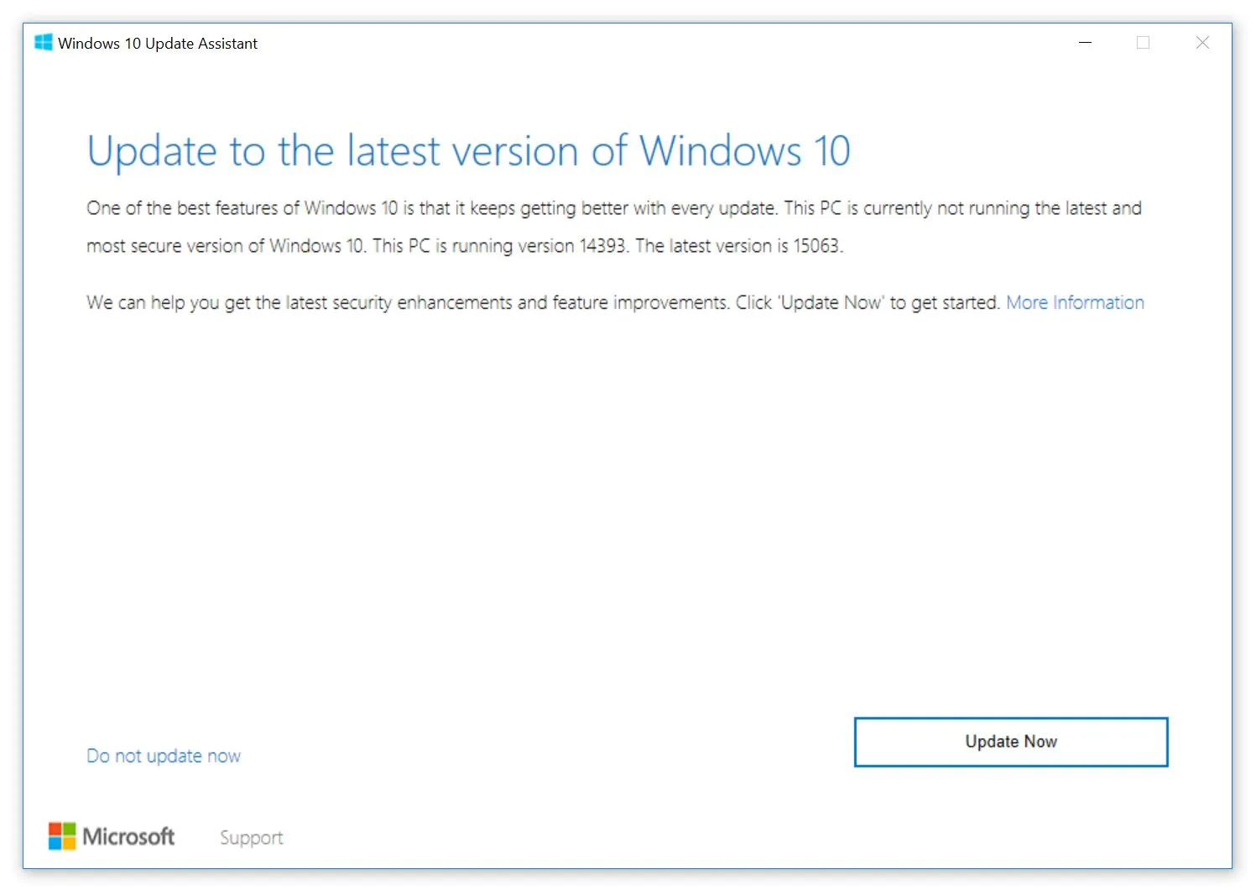Maximize the Update Assistant window
The width and height of the screenshot is (1256, 895).
(1143, 43)
